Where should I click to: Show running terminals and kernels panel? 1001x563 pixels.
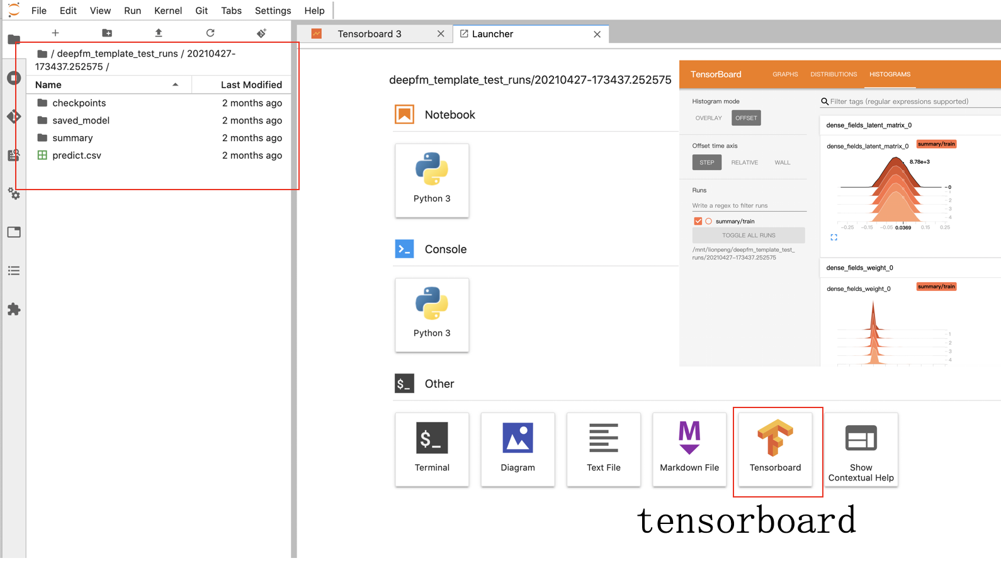(x=14, y=78)
